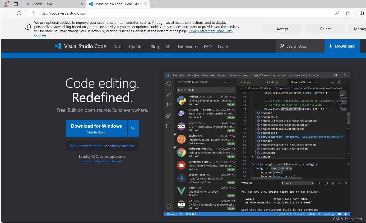
Task: Click the cookie banner info icon
Action: pos(28,27)
